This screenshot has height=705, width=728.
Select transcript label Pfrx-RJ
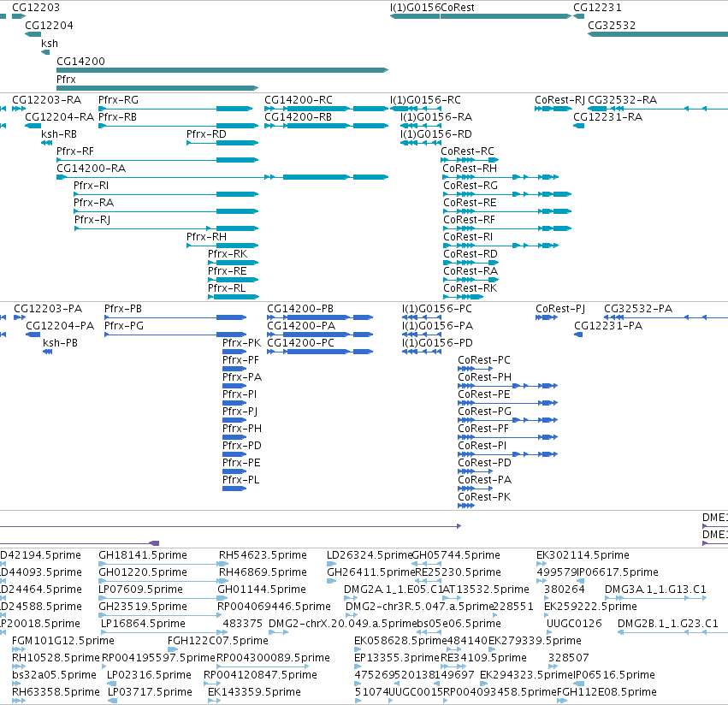click(92, 220)
